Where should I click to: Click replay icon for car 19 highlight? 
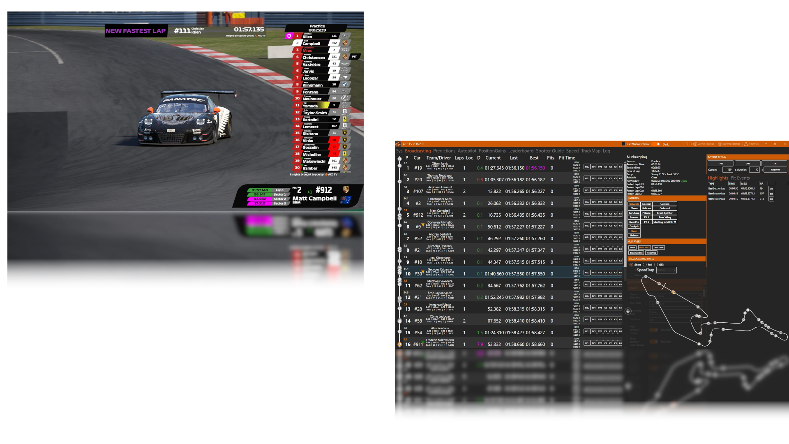point(771,189)
